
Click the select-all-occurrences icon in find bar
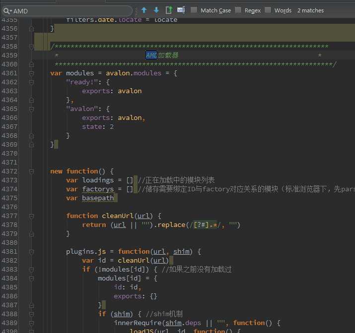(181, 10)
